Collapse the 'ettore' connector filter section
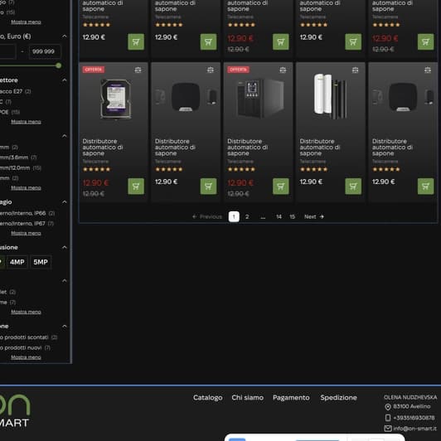Viewport: 441px width, 441px height. point(65,80)
